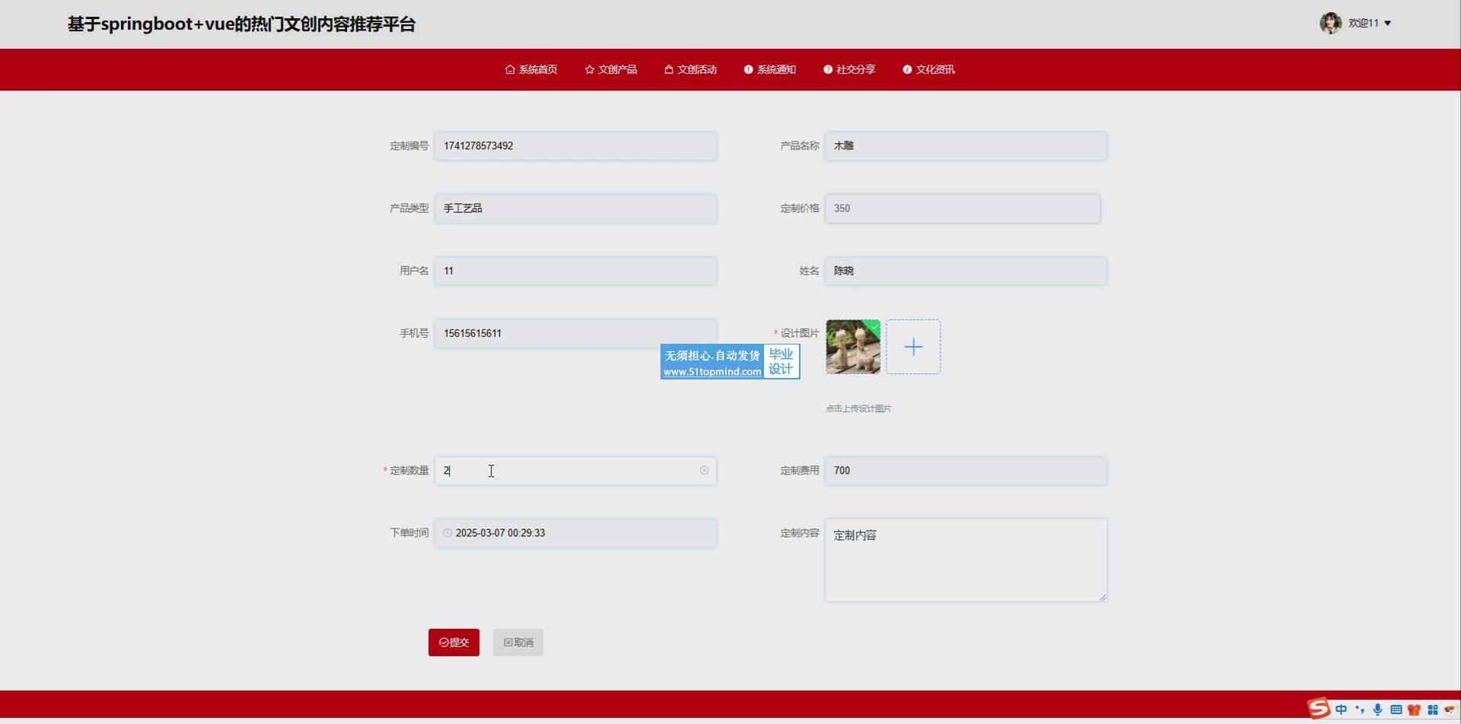Open the 下单时间 date-time picker
The image size is (1461, 724).
[575, 533]
